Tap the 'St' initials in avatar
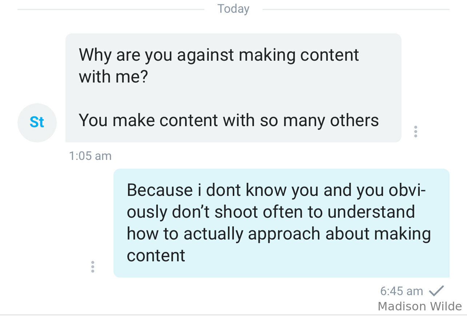This screenshot has width=467, height=318. click(37, 122)
